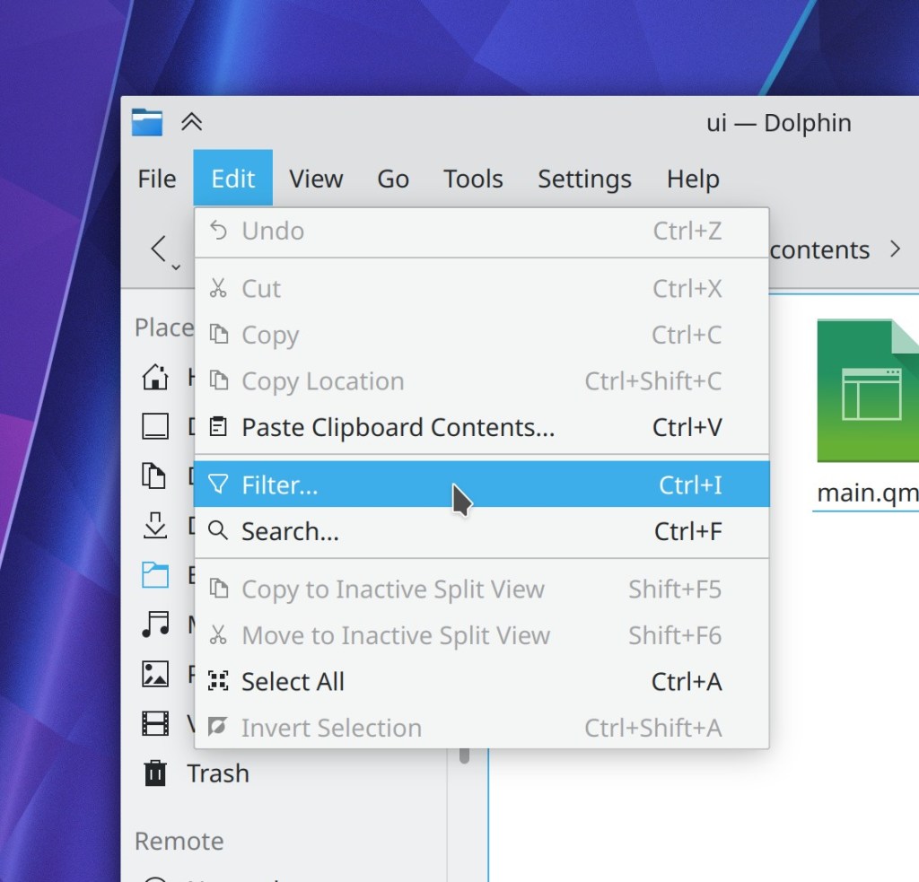Click the Dolphin folder icon in title bar

tap(147, 122)
